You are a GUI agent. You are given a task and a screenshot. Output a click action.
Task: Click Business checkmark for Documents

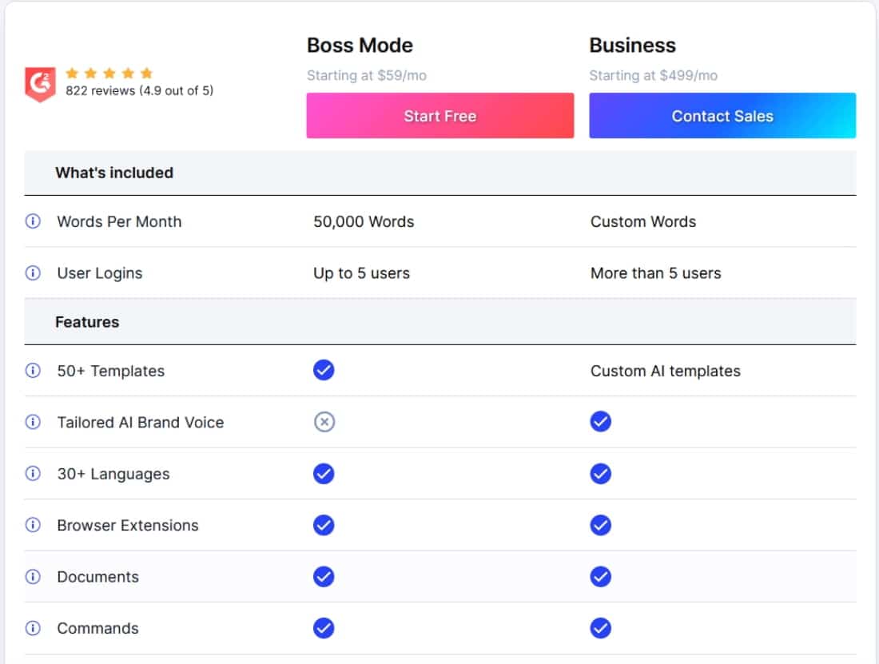(x=600, y=577)
